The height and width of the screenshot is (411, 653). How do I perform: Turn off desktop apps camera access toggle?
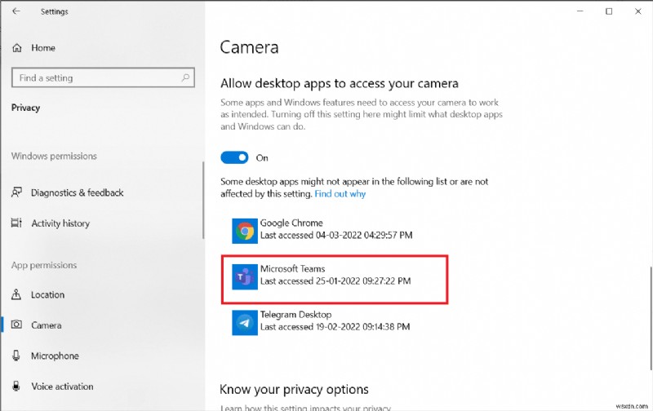(x=235, y=158)
